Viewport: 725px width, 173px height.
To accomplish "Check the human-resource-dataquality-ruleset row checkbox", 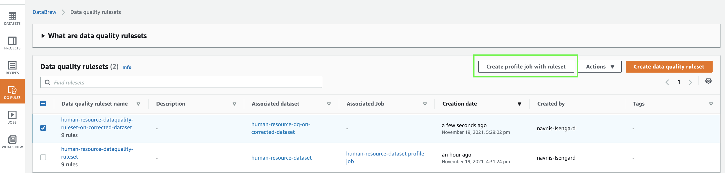I will tap(43, 157).
